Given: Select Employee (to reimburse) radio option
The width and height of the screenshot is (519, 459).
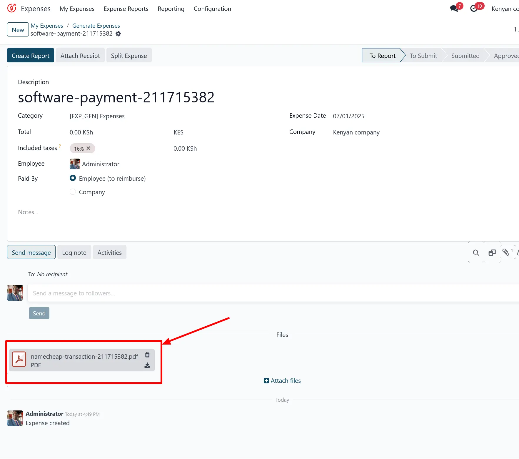Looking at the screenshot, I should 73,178.
